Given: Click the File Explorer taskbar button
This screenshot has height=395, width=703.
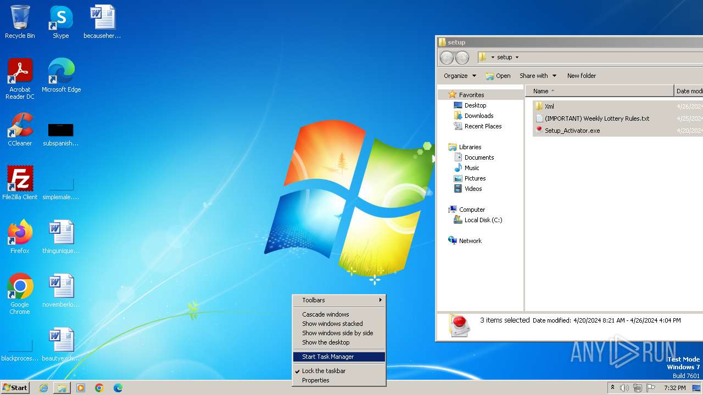Looking at the screenshot, I should [62, 388].
